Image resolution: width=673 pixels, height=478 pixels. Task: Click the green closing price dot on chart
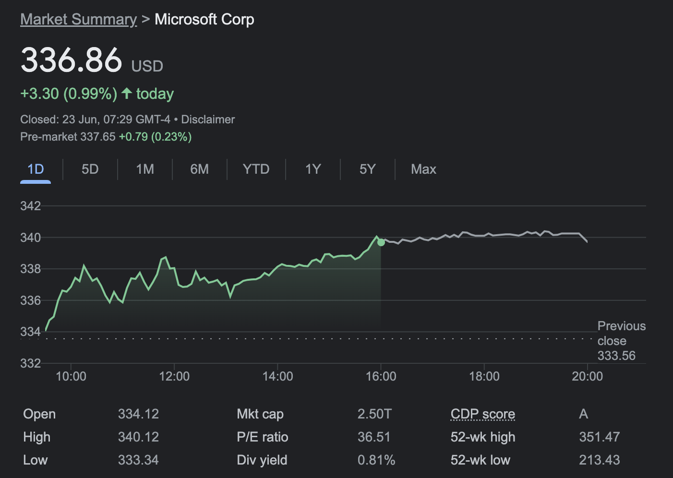381,242
